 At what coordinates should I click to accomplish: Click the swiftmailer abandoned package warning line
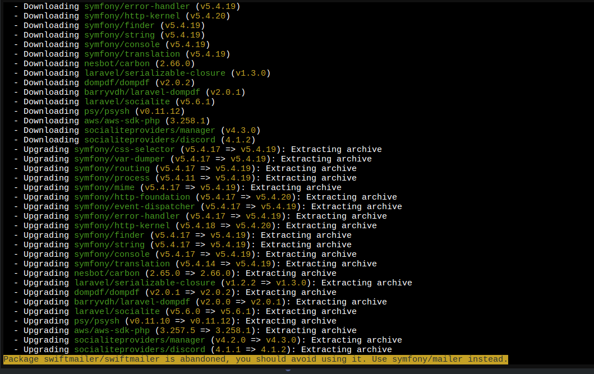point(255,359)
